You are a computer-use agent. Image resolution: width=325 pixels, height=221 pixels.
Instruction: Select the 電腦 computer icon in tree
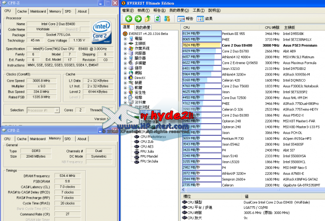coord(131,39)
